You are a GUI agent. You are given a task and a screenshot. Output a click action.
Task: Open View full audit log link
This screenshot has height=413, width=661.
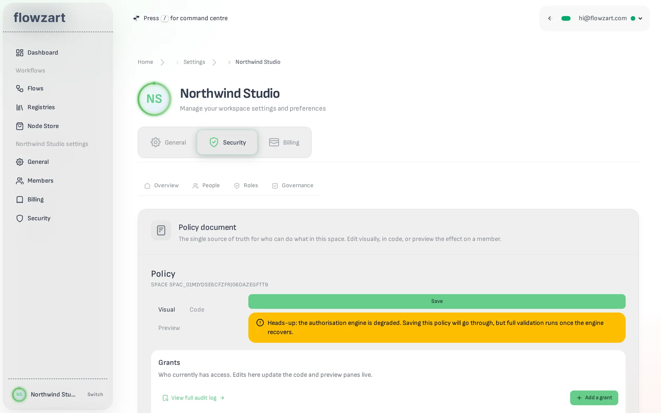[x=193, y=398]
